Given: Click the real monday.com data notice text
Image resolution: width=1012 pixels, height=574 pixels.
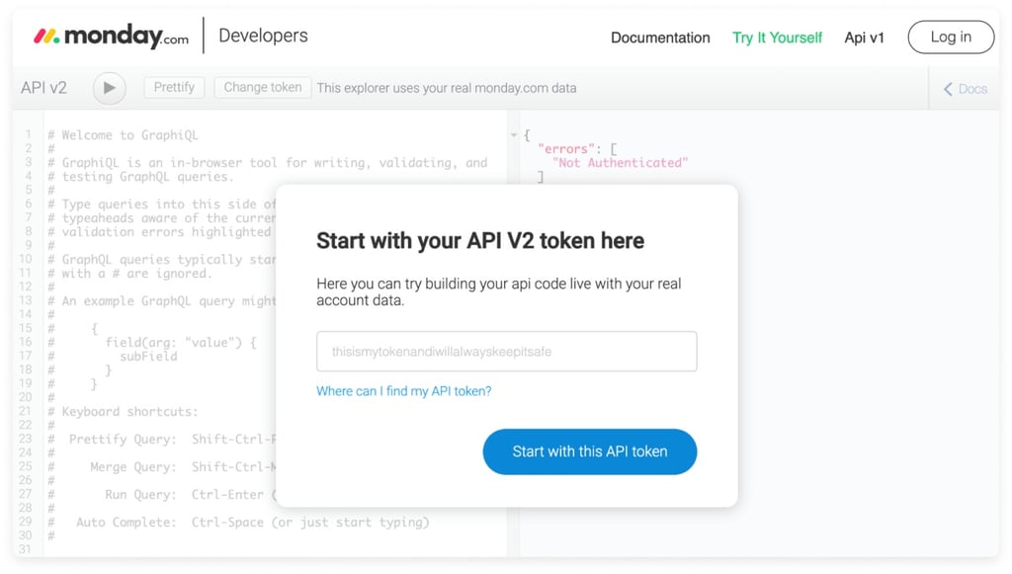Looking at the screenshot, I should coord(447,87).
